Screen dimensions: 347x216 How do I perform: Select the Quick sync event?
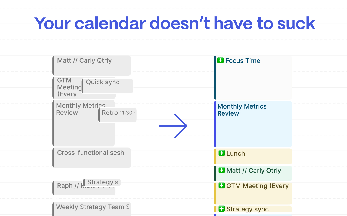click(x=107, y=86)
